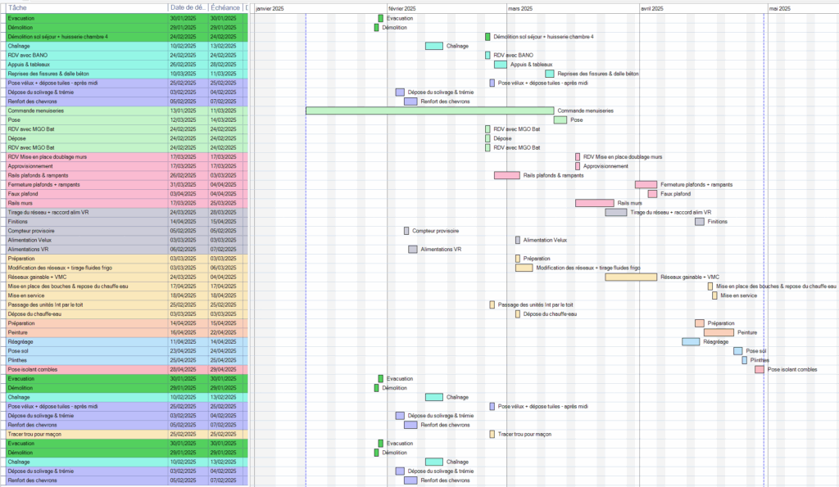
Task: Select the Réagréage task row
Action: [x=127, y=341]
